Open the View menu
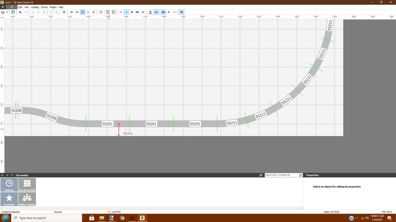Viewport: 396px width, 222px height. pyautogui.click(x=26, y=7)
